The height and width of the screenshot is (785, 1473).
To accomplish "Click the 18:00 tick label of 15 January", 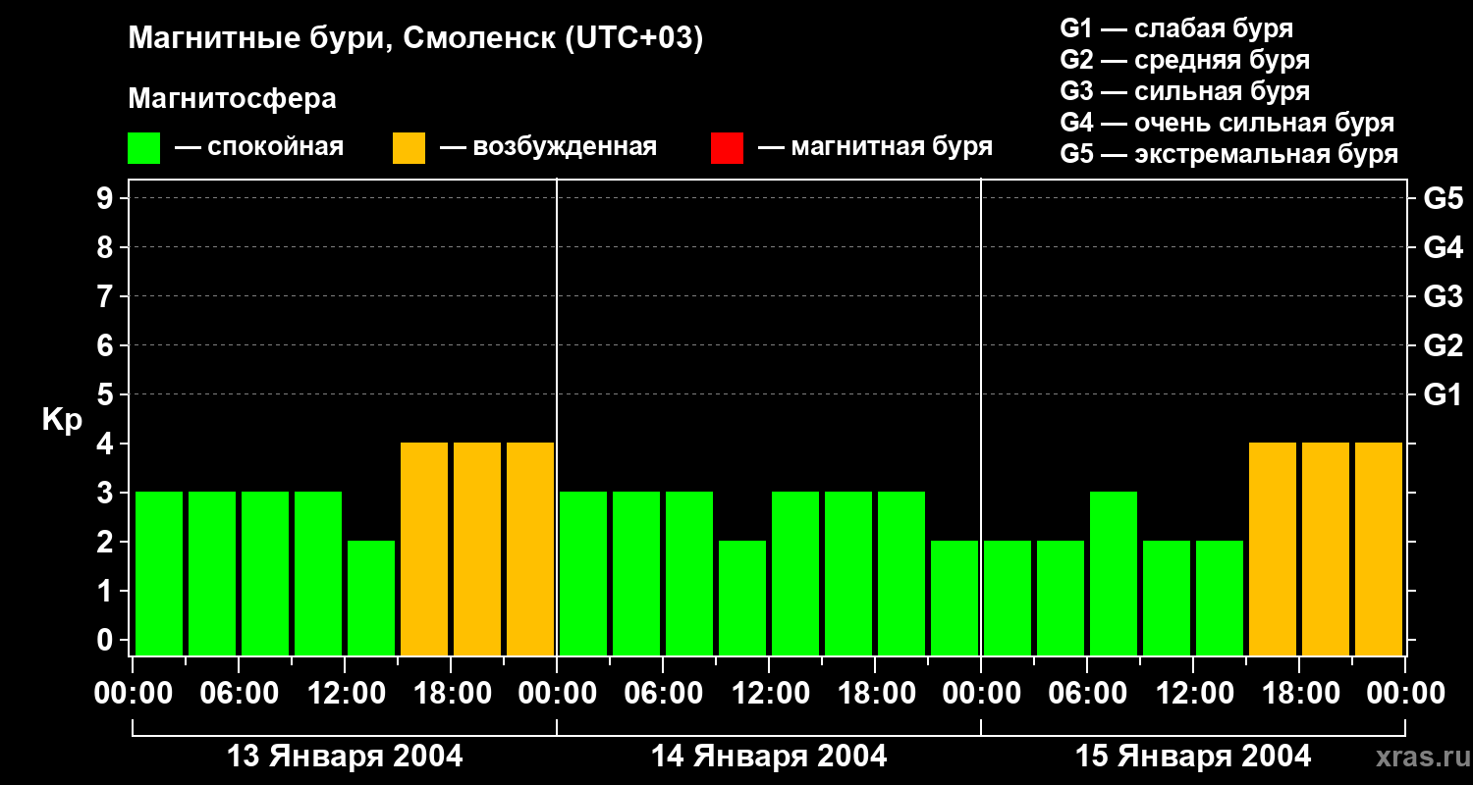I will 1299,694.
